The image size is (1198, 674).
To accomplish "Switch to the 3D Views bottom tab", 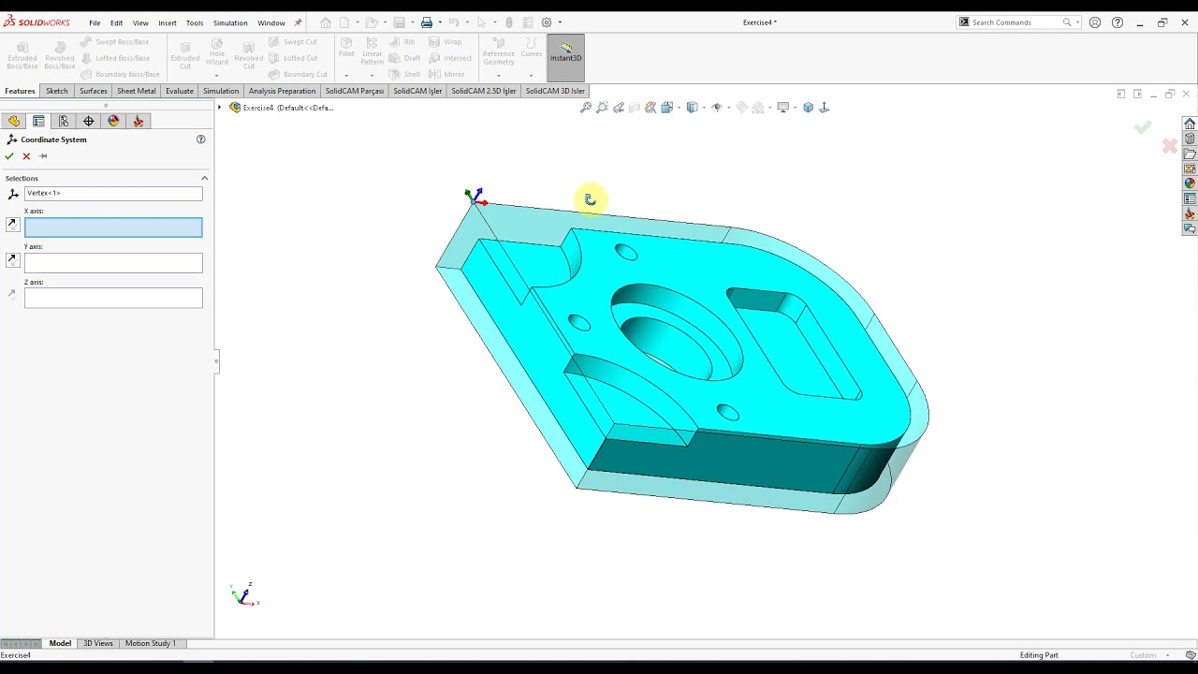I will [x=98, y=643].
